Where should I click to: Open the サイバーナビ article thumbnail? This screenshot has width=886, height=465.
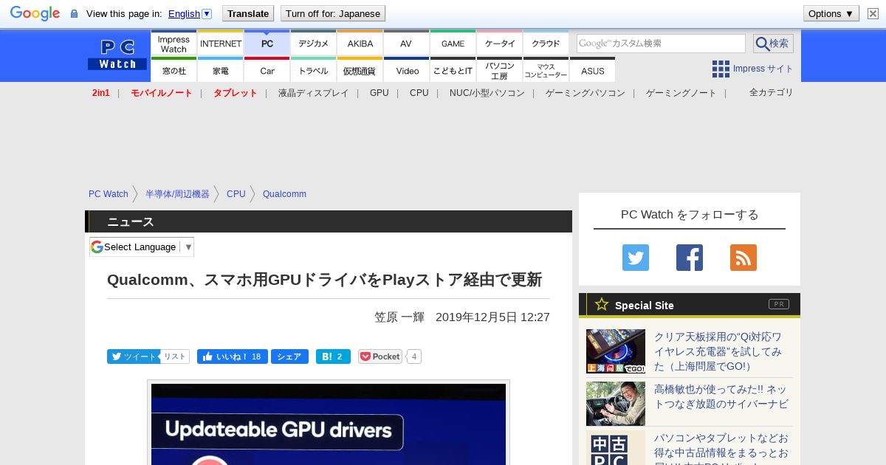(616, 404)
